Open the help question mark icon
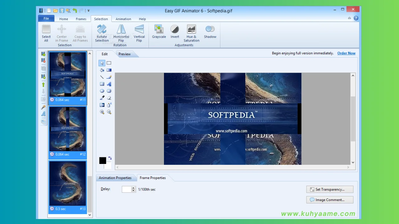Image resolution: width=399 pixels, height=224 pixels. pyautogui.click(x=356, y=18)
